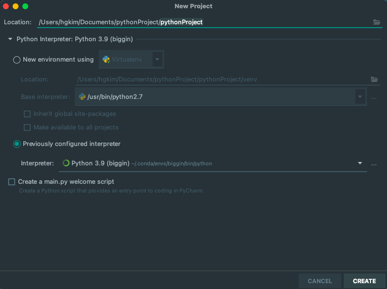
Task: Maximize the window with green button
Action: point(25,6)
